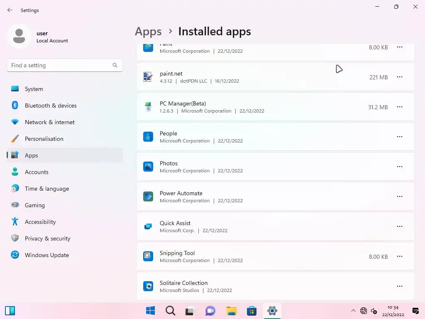The image size is (425, 319).
Task: Open Privacy & security settings
Action: pyautogui.click(x=64, y=238)
